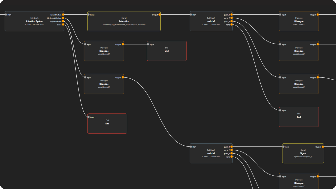The image size is (336, 189).
Task: Click the Low Affection output port
Action: (63, 15)
